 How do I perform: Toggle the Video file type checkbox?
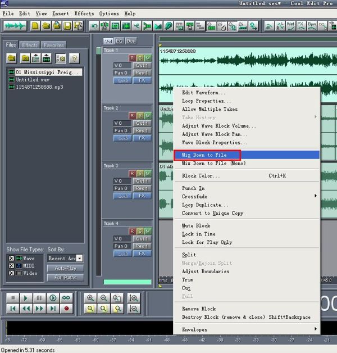tap(11, 273)
